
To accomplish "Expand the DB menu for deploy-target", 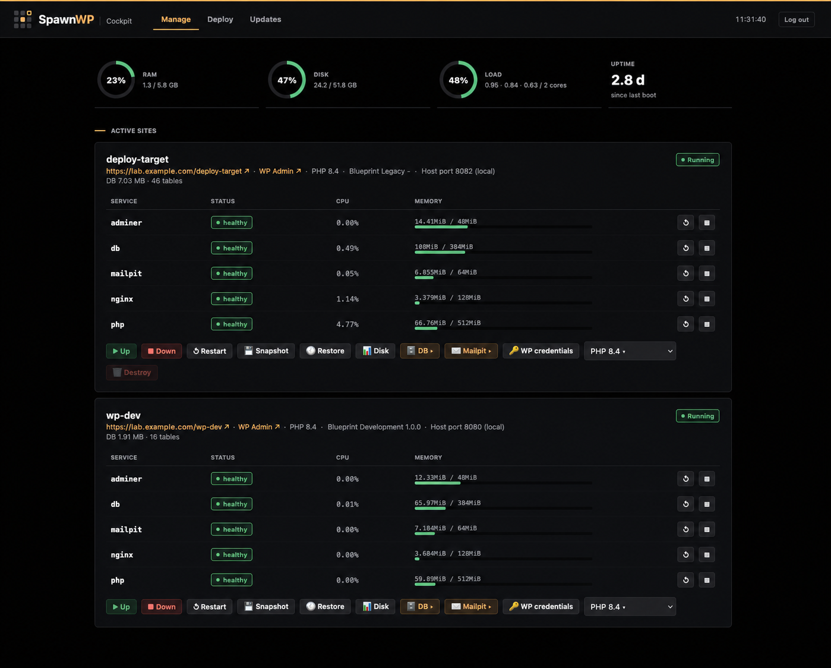I will (x=420, y=351).
